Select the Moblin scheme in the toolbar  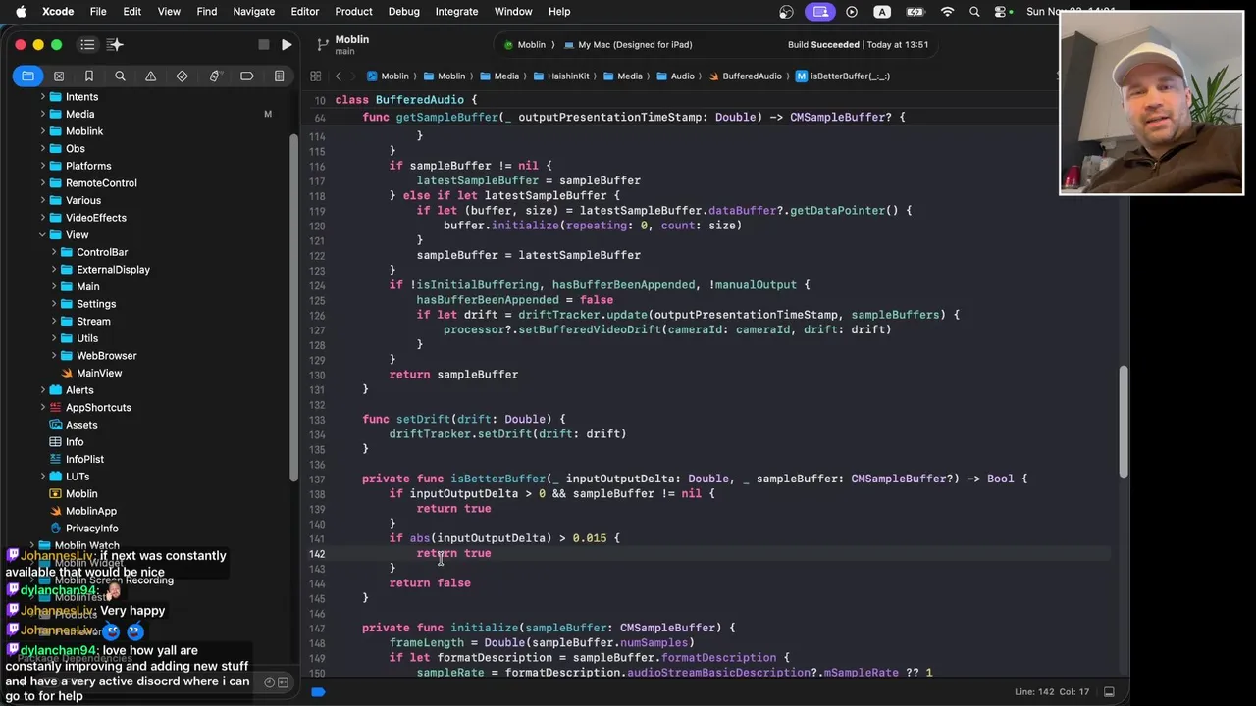(525, 44)
